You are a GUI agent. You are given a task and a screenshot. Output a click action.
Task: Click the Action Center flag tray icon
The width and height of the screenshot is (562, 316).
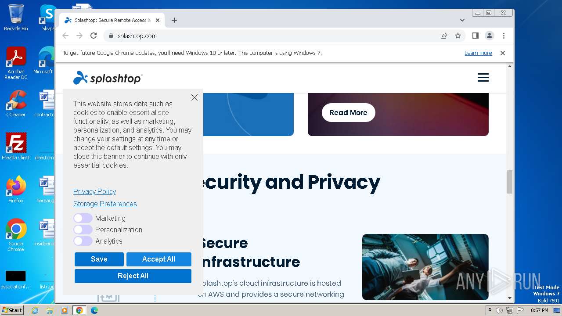(x=519, y=310)
